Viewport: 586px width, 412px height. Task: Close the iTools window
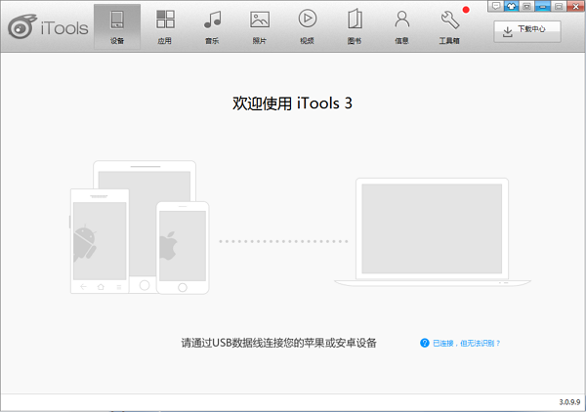(575, 6)
